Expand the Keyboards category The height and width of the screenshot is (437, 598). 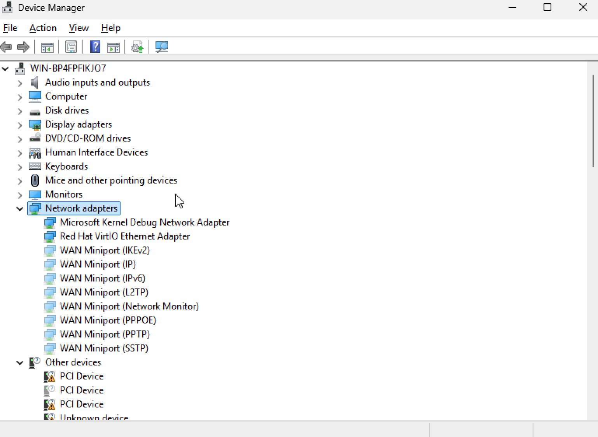click(20, 167)
